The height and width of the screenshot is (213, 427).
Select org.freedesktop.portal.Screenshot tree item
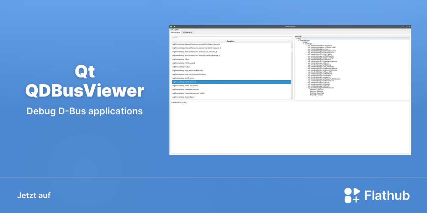click(321, 58)
